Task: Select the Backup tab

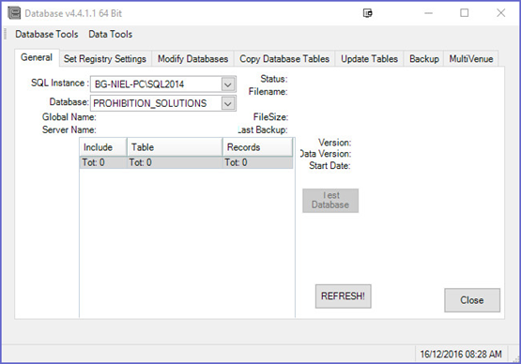Action: [424, 59]
